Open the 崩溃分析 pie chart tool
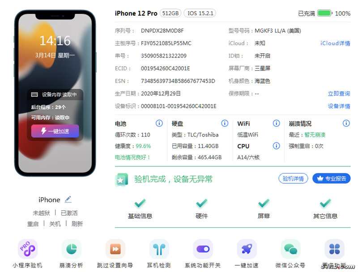The height and width of the screenshot is (272, 358). tap(72, 249)
